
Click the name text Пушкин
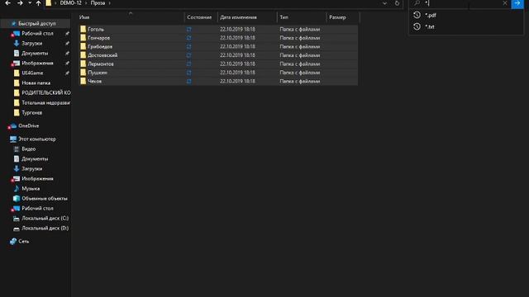(98, 73)
